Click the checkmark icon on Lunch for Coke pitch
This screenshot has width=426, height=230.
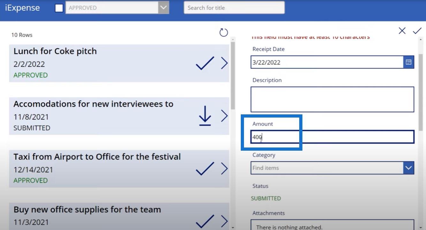click(205, 63)
